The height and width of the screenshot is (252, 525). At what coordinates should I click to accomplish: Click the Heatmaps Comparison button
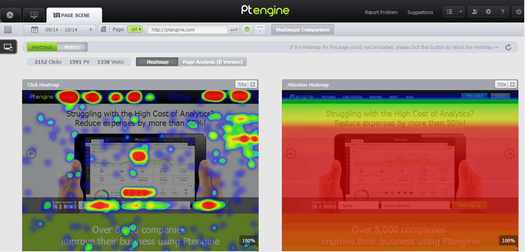tap(302, 30)
